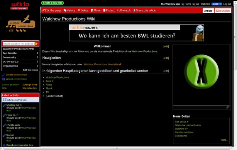Click the Delete red circle icon
237x150 pixels.
pos(79,10)
